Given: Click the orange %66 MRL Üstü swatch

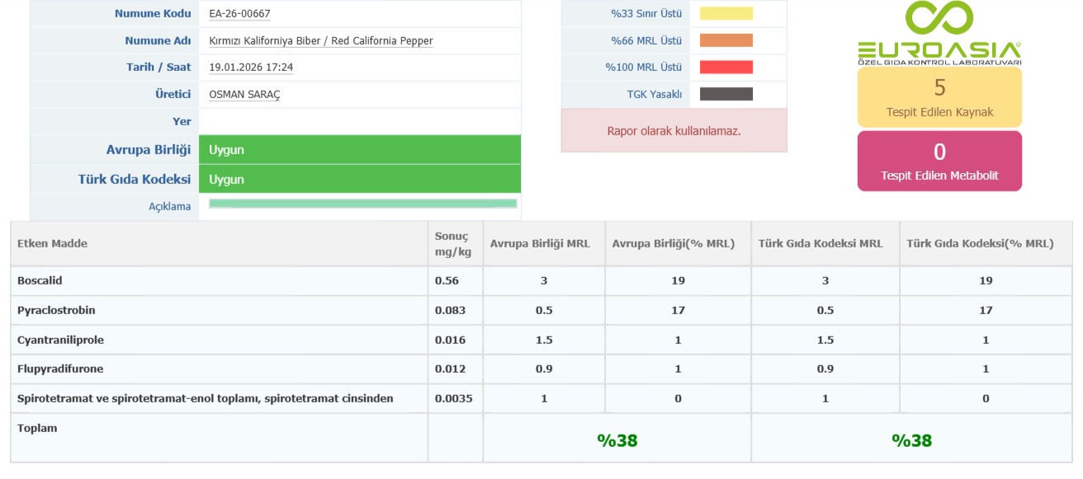Looking at the screenshot, I should point(726,40).
